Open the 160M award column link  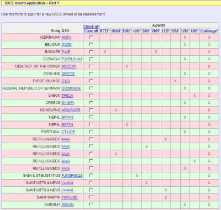tap(116, 31)
